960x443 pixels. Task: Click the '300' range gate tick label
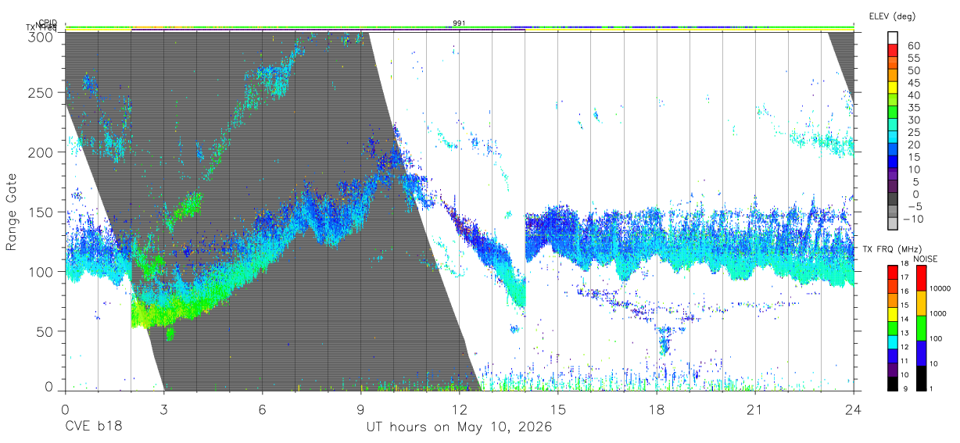pyautogui.click(x=40, y=36)
